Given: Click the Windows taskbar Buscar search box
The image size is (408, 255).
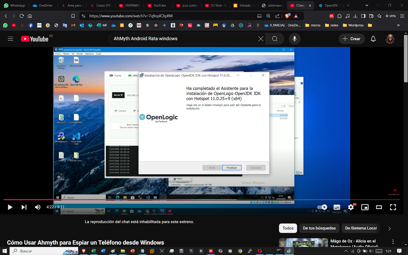Looking at the screenshot, I should [44, 251].
